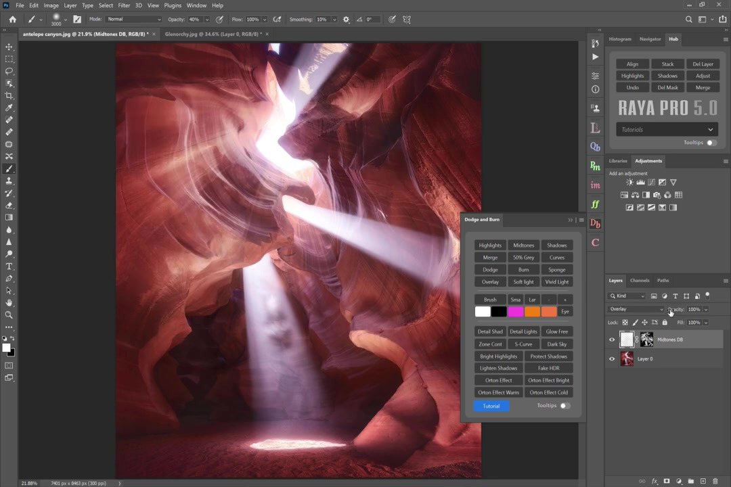The image size is (731, 487).
Task: Select the Horizontal Type tool
Action: coord(9,266)
